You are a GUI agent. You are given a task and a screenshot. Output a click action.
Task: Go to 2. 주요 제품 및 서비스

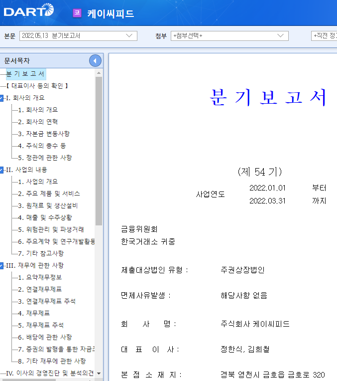49,193
